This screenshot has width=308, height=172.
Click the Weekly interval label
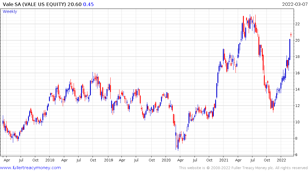[10, 11]
